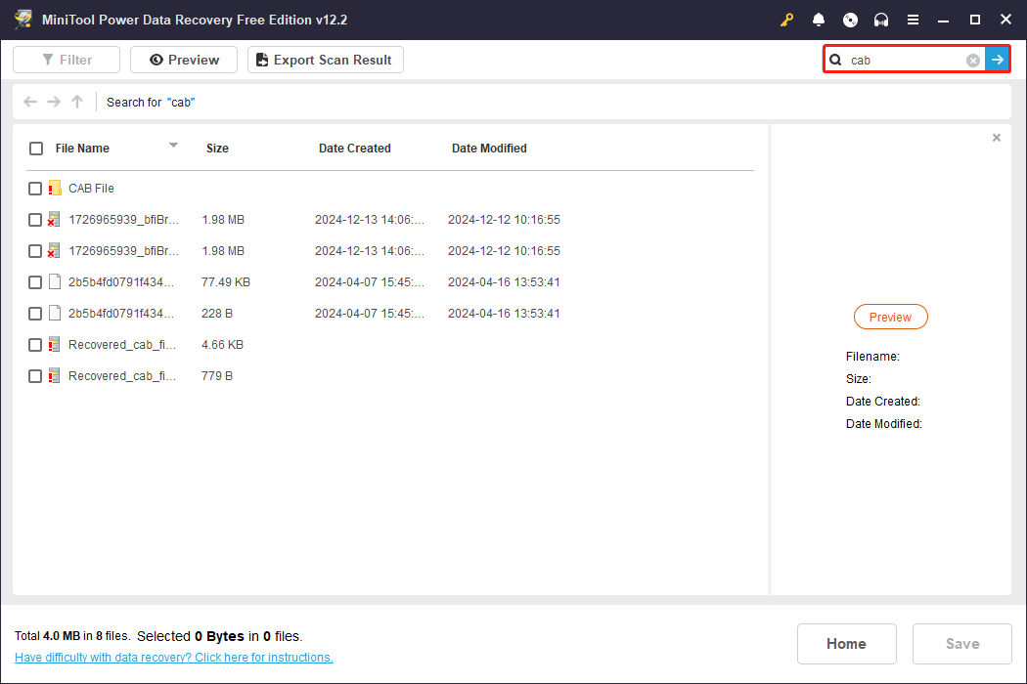The height and width of the screenshot is (684, 1027).
Task: Click the bootable media disc icon
Action: tap(850, 20)
